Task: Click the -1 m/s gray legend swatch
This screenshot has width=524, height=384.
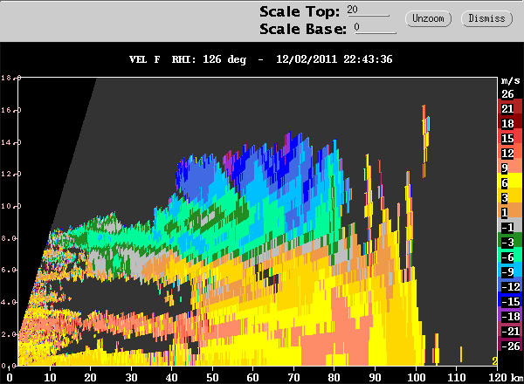Action: (507, 227)
